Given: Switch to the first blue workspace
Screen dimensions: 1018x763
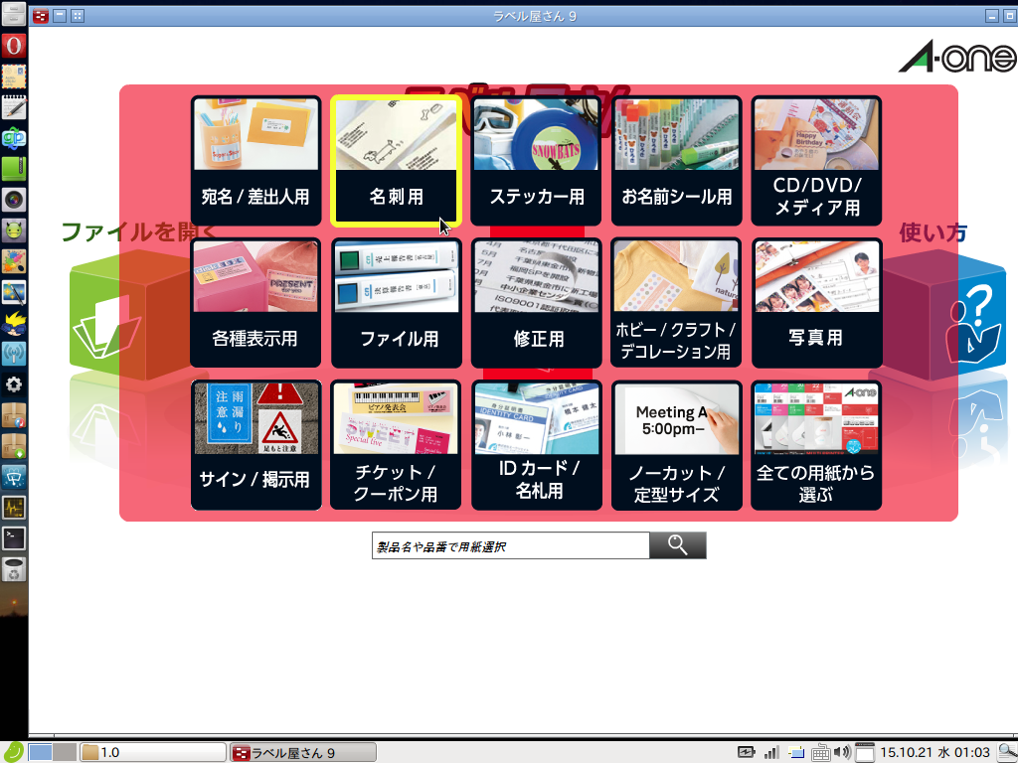Looking at the screenshot, I should pyautogui.click(x=40, y=752).
